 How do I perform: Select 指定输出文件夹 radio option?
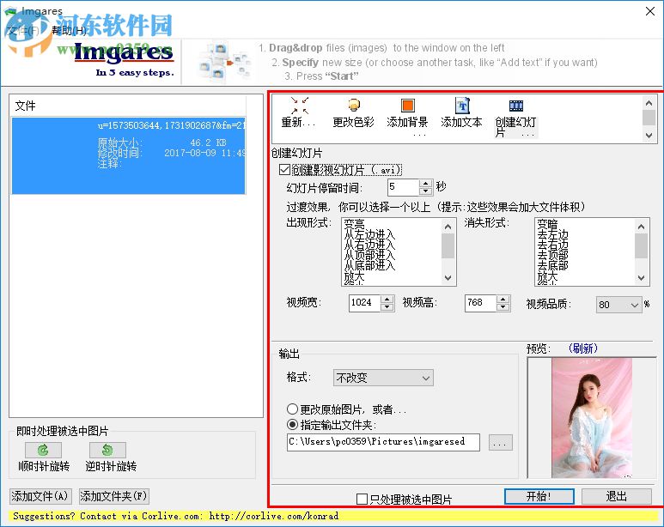pyautogui.click(x=292, y=424)
